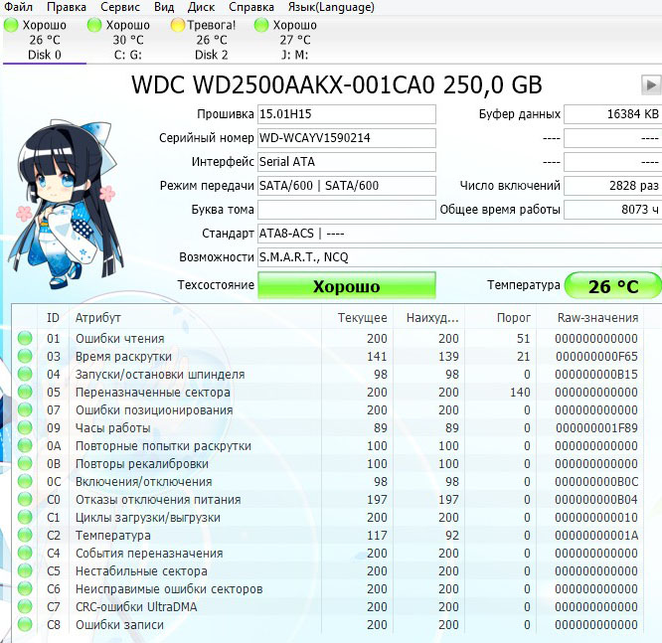This screenshot has width=662, height=643.
Task: Click raw value 000000000F65
Action: point(596,357)
